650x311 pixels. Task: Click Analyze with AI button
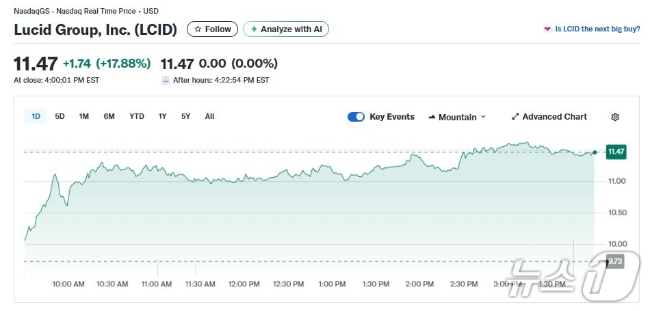coord(286,29)
